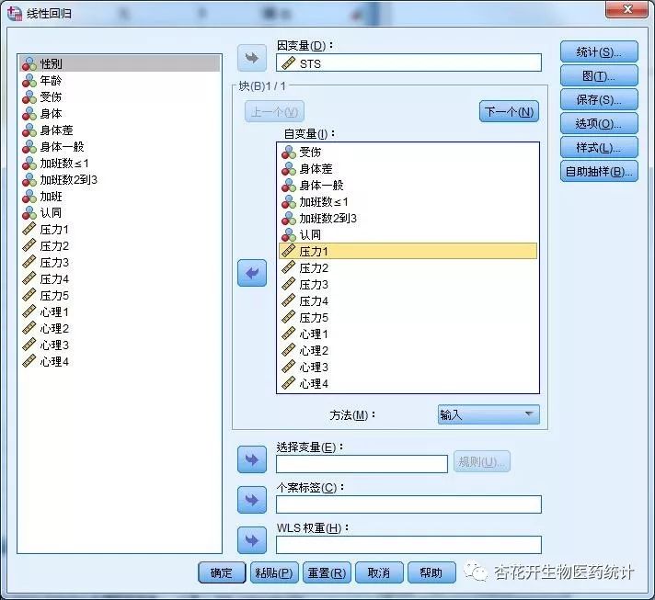Select 身体 in the left variable list
This screenshot has height=600, width=655.
point(120,114)
